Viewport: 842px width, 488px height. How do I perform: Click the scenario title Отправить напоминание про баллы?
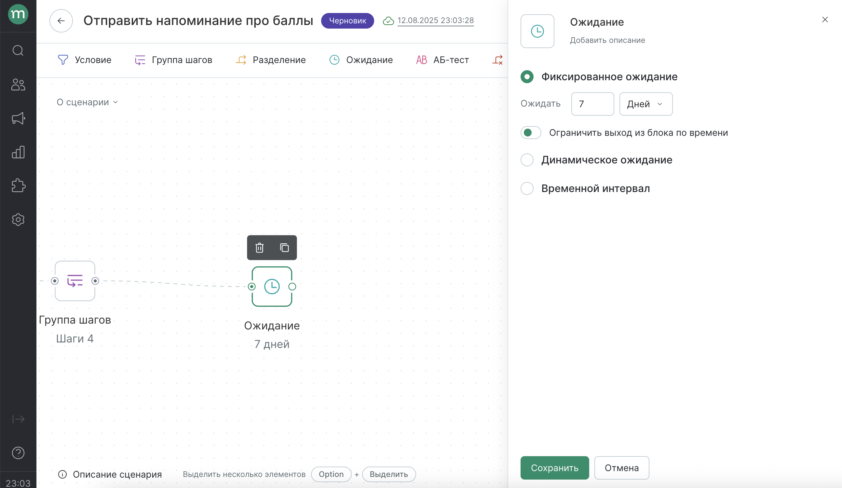click(198, 21)
